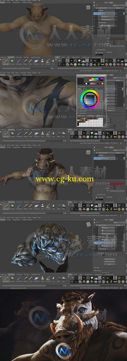Select Projection tool in headless torso screenshot
The width and height of the screenshot is (127, 361).
coord(12,62)
